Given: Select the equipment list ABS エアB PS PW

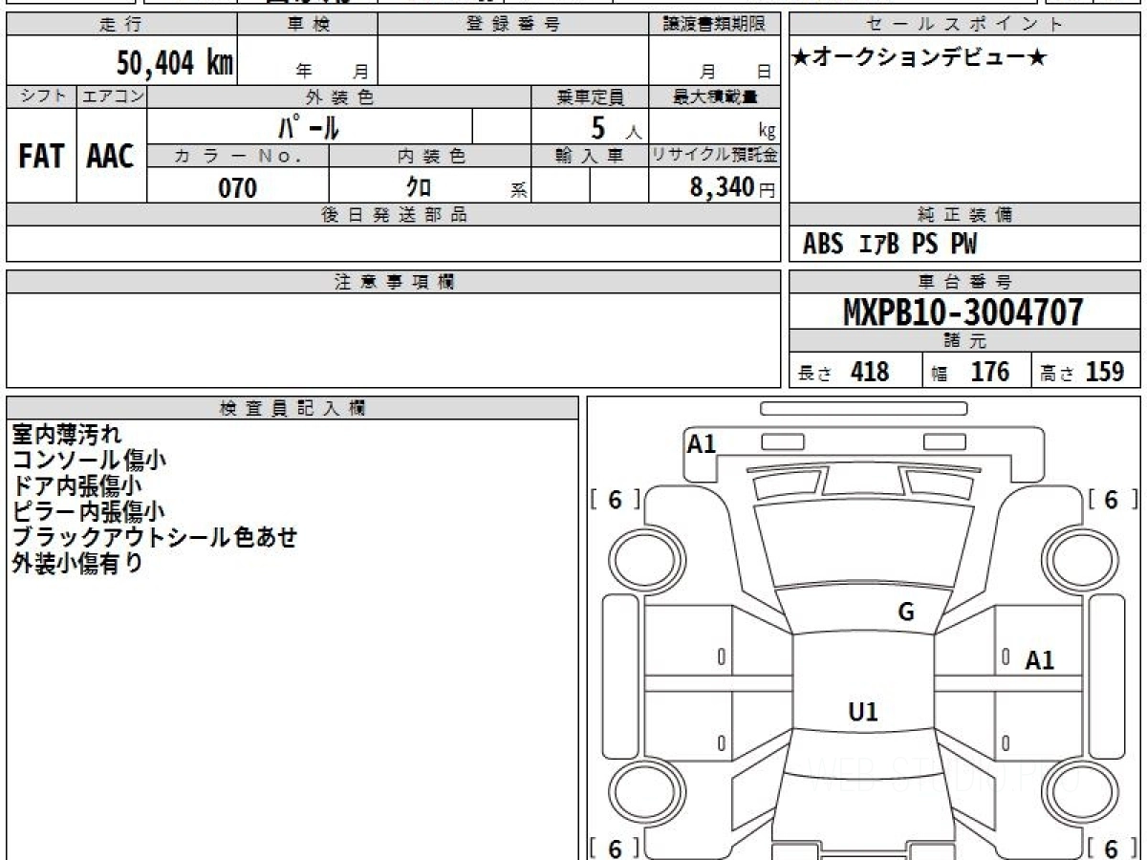Looking at the screenshot, I should point(890,245).
